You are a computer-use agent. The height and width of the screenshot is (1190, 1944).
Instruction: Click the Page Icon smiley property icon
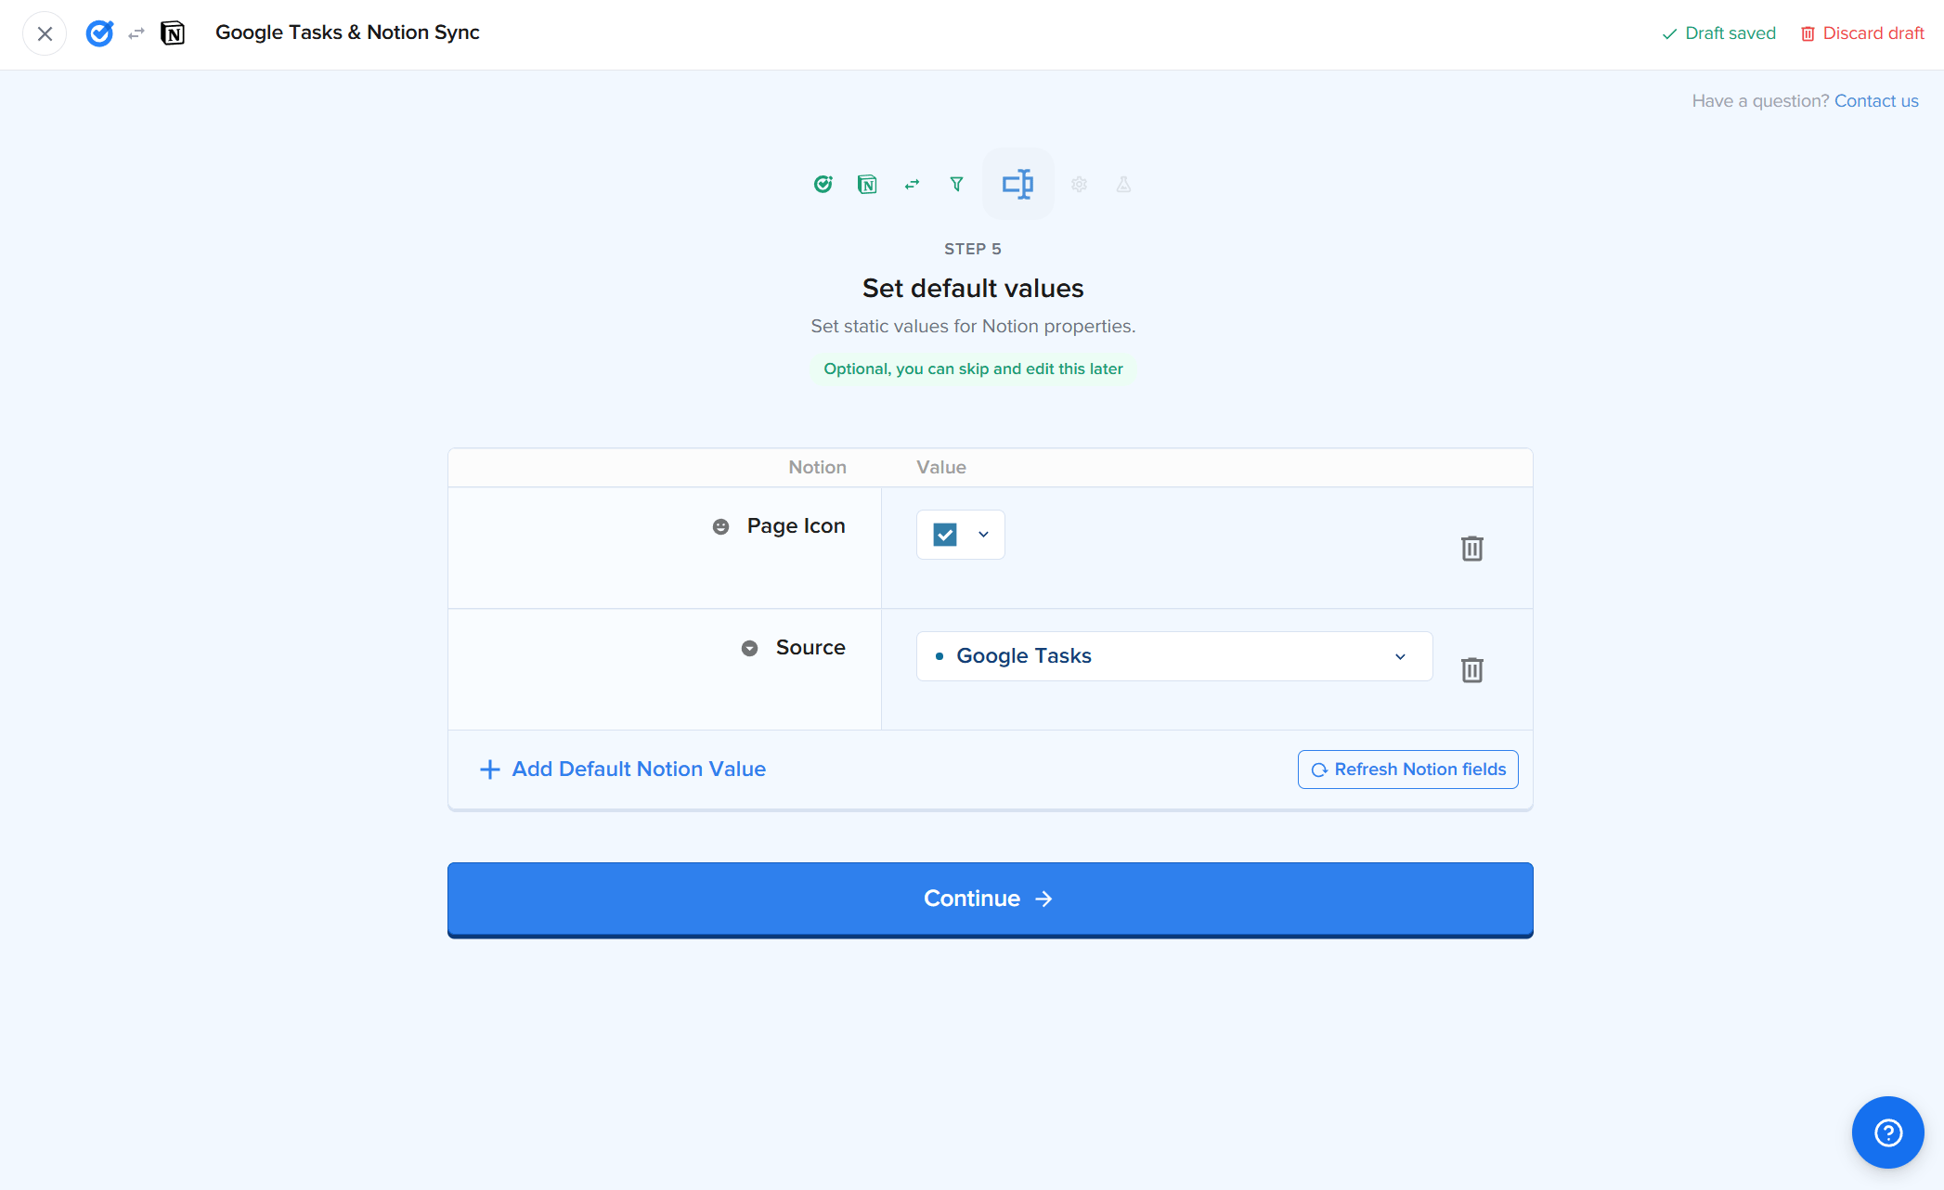(720, 526)
